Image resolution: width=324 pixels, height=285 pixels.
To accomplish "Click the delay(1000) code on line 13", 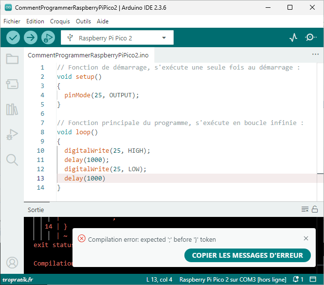I will point(85,178).
